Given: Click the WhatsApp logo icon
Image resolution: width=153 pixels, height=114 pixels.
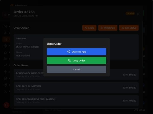Looking at the screenshot, I should coord(102,28).
